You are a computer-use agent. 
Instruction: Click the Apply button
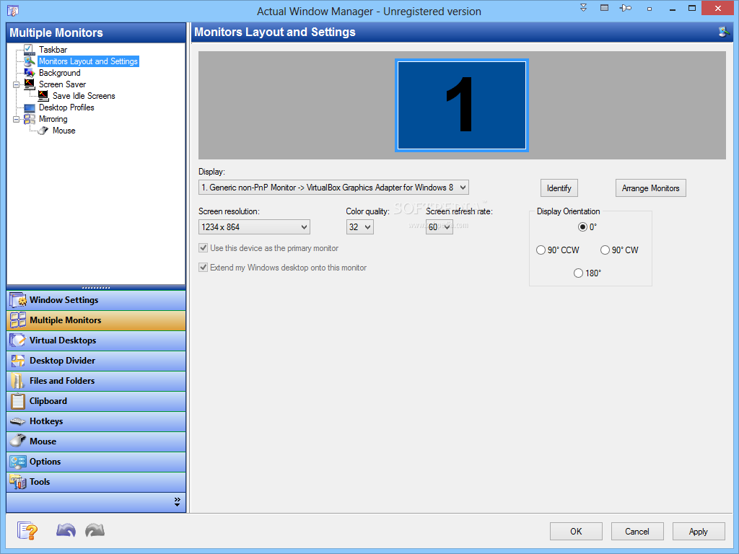point(699,532)
